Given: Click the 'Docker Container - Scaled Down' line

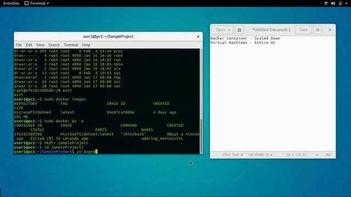Looking at the screenshot, I should 245,38.
